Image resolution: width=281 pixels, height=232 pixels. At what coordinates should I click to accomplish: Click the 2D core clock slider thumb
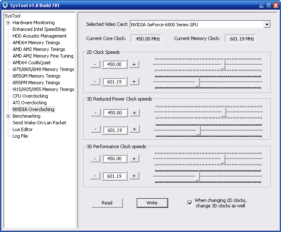click(223, 64)
